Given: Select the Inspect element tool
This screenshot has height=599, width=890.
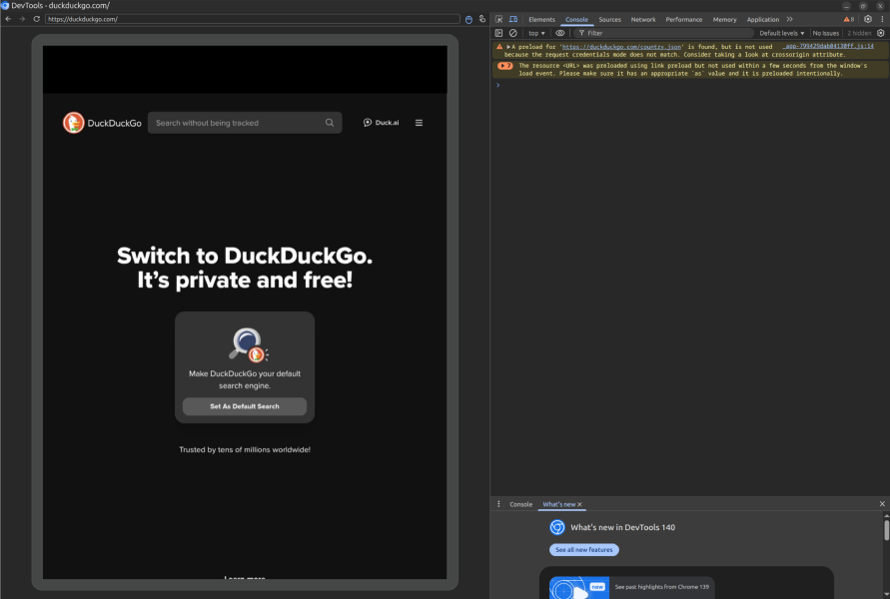Looking at the screenshot, I should pos(498,18).
